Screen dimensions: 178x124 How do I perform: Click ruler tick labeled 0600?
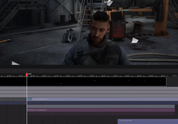click(128, 76)
